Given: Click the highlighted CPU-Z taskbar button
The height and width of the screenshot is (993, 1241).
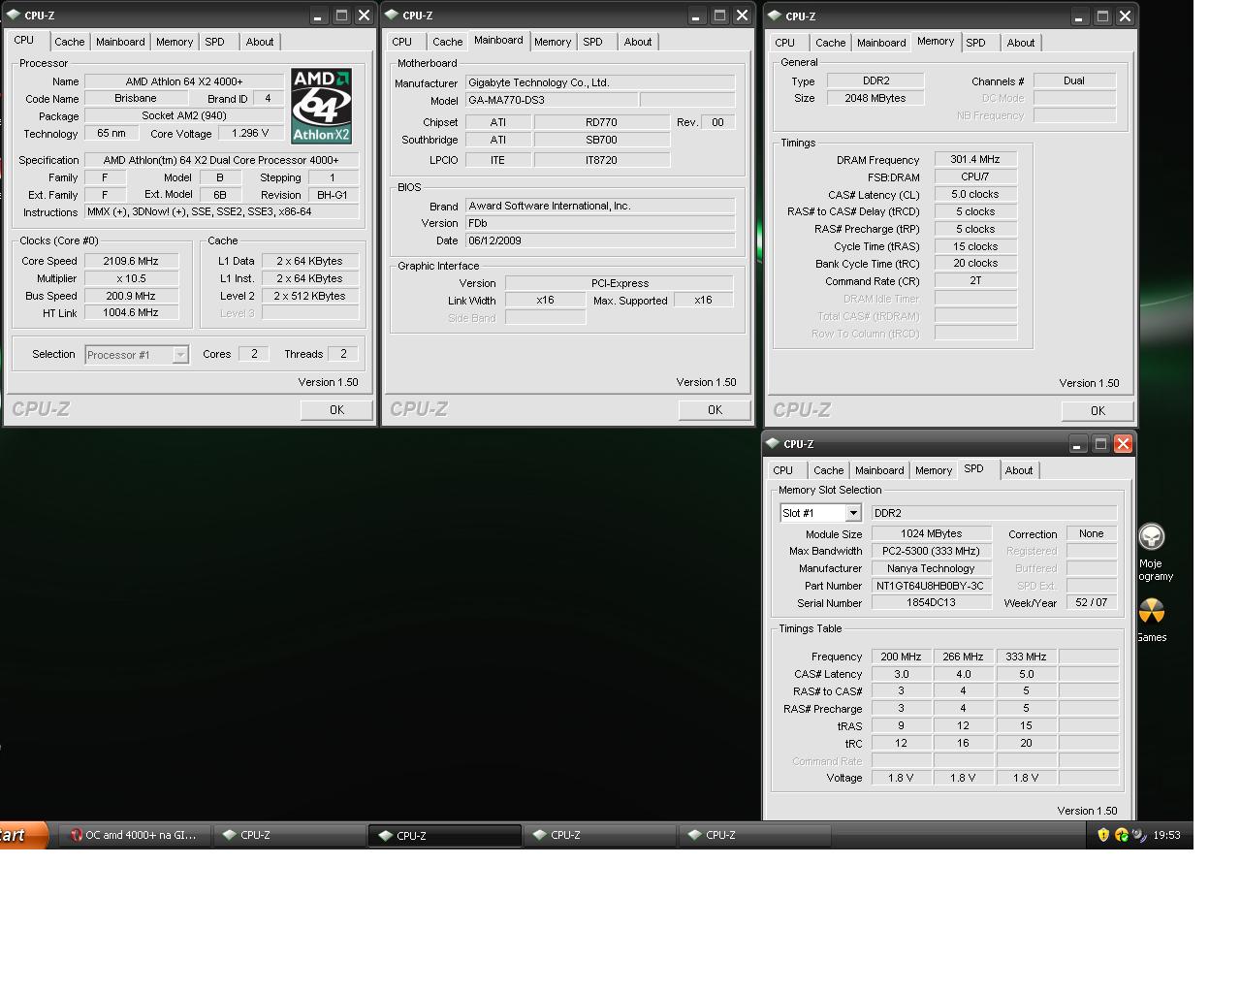Looking at the screenshot, I should [x=445, y=835].
